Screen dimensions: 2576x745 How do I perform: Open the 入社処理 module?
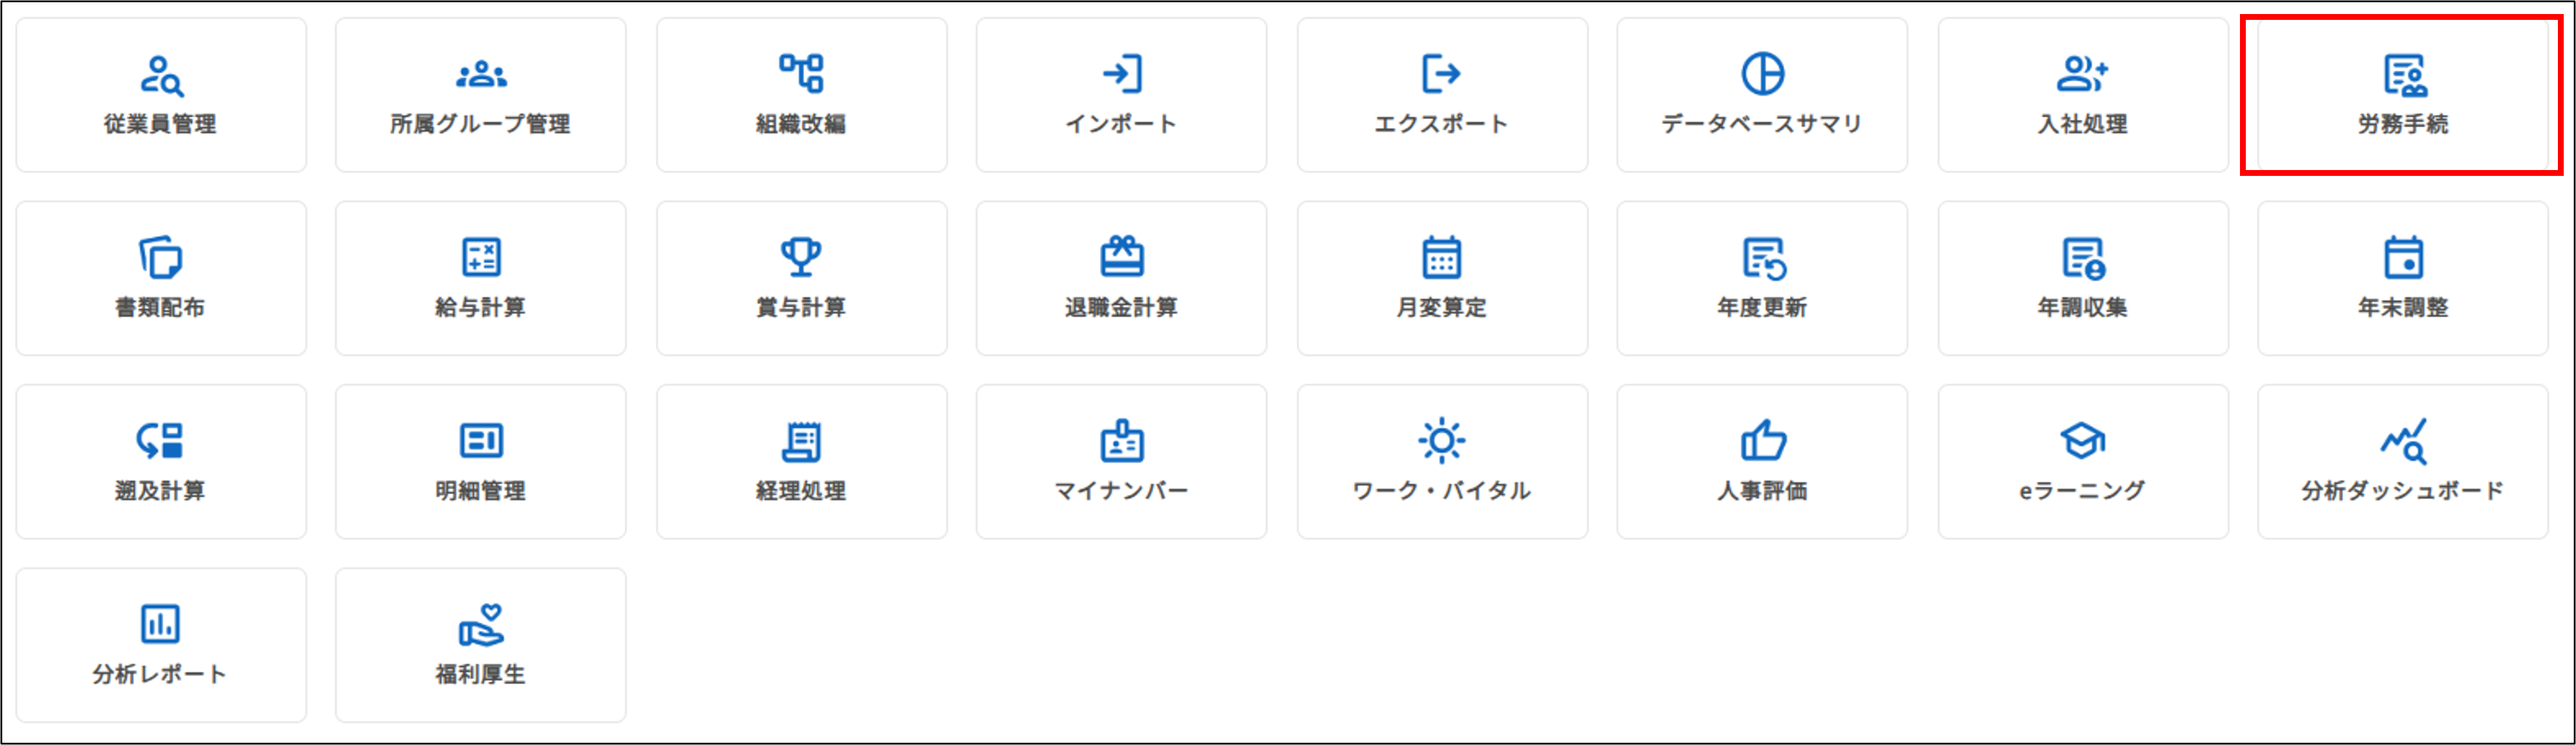[2082, 95]
